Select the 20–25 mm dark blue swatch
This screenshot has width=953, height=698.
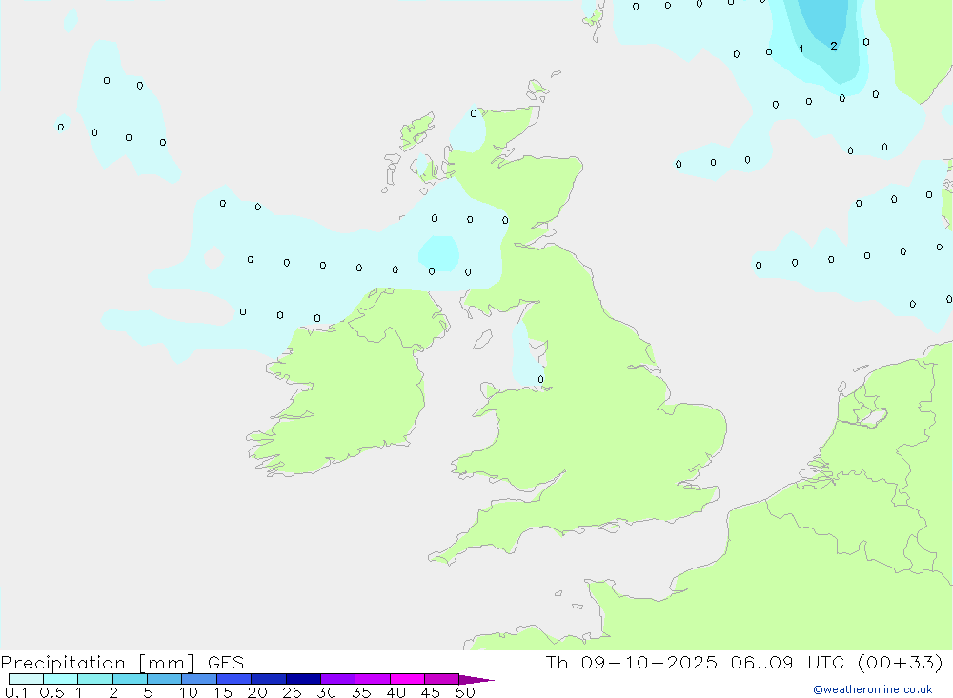(x=269, y=679)
